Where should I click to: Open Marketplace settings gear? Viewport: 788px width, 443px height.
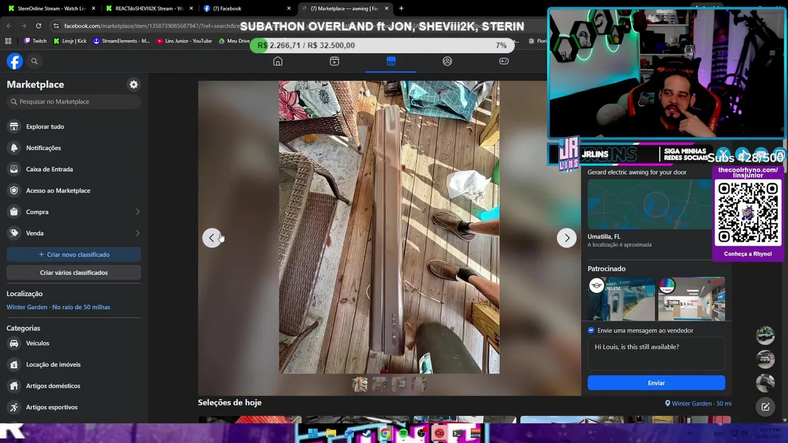tap(134, 84)
